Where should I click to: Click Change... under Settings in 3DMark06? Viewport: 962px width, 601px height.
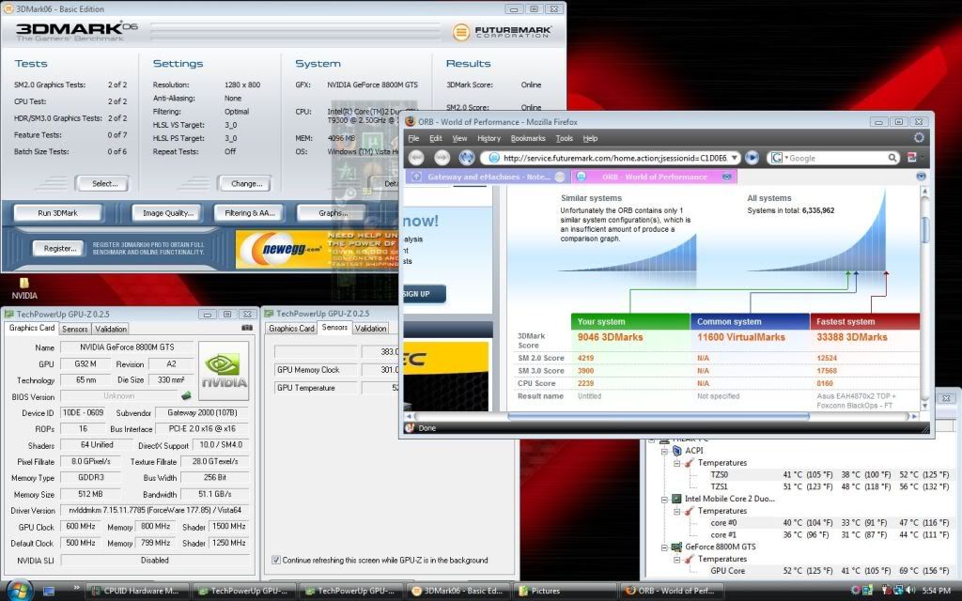coord(246,183)
